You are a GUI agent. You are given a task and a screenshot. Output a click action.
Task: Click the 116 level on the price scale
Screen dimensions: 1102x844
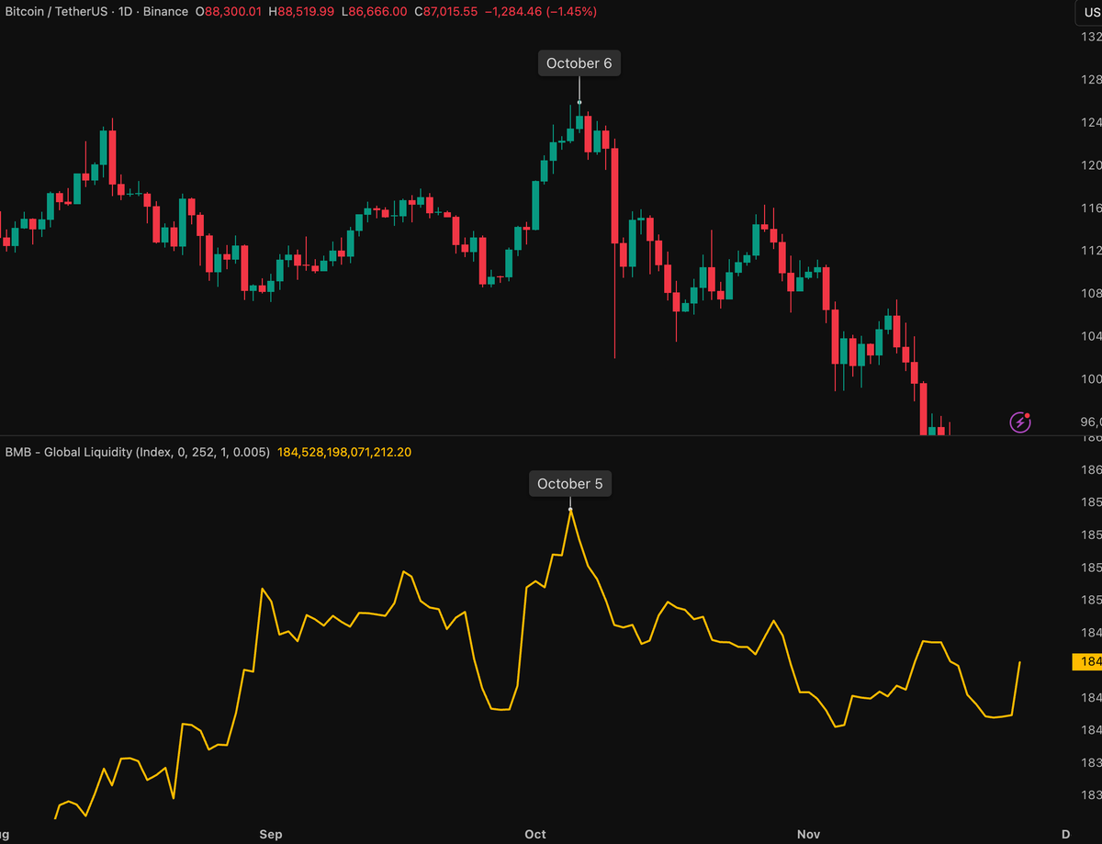pyautogui.click(x=1091, y=208)
